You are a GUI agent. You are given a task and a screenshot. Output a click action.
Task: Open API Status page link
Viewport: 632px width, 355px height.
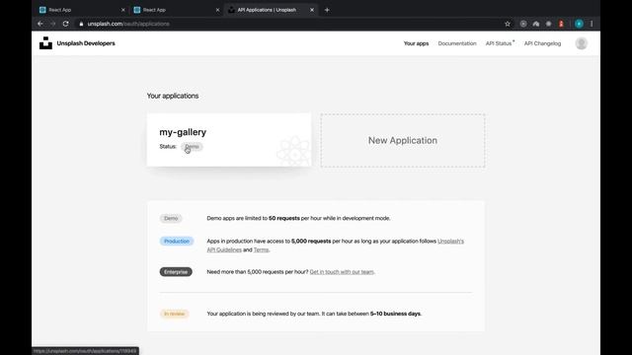click(500, 43)
